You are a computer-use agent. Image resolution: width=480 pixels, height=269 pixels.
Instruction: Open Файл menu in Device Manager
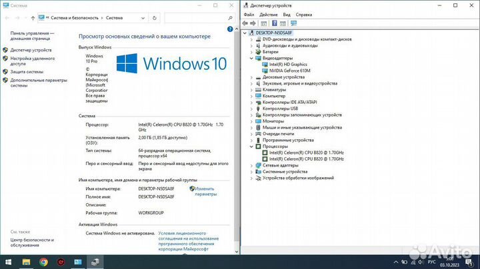[249, 15]
